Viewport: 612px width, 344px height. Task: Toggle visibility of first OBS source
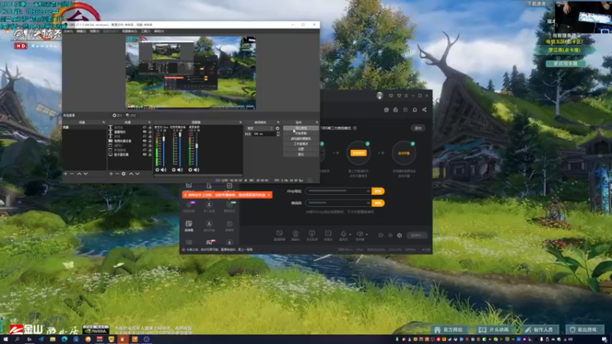point(145,128)
